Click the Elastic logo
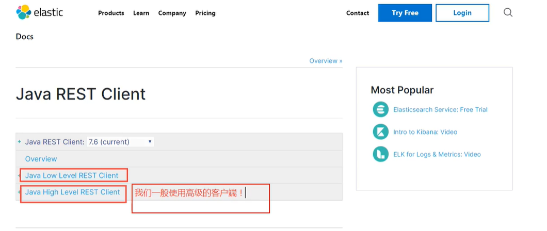This screenshot has height=231, width=547. (x=39, y=12)
